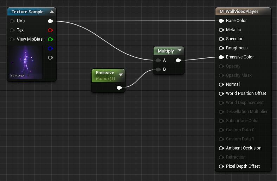Click the texture preview thumbnail
Screen dimensions: 277x181
point(26,62)
